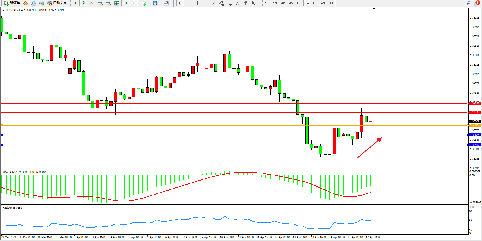Expand the periodicity clock dropdown

click(160, 3)
